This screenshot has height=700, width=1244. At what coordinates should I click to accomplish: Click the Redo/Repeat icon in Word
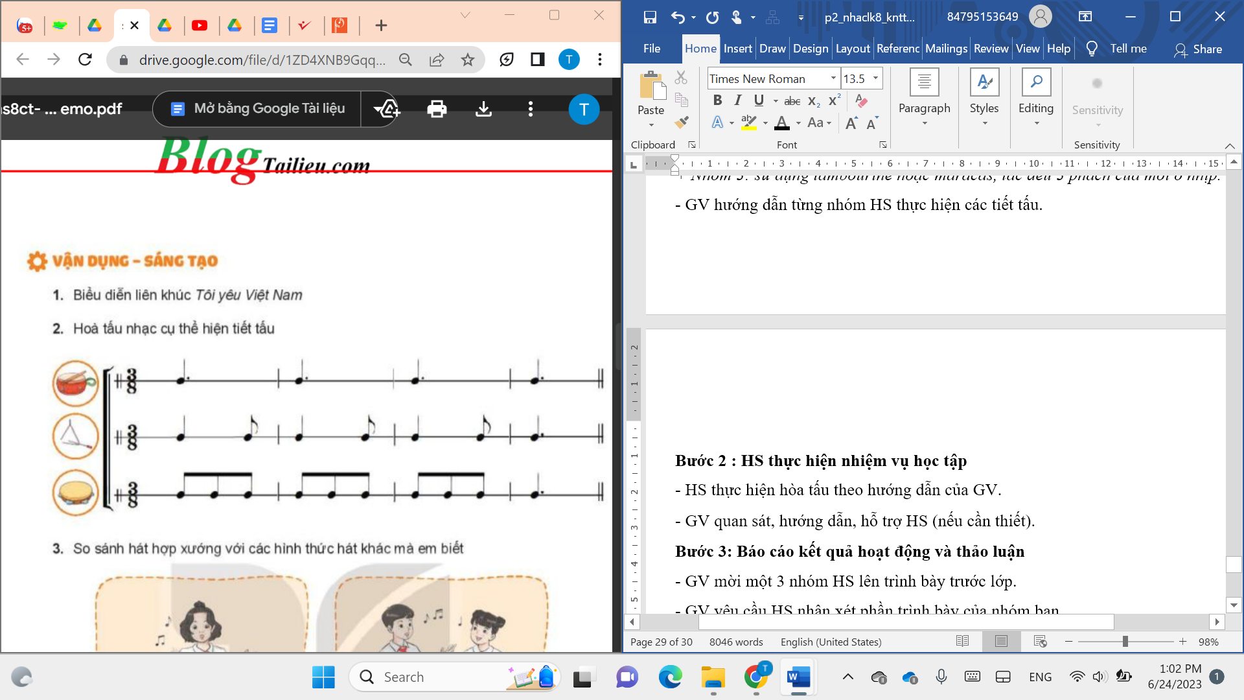[x=713, y=17]
